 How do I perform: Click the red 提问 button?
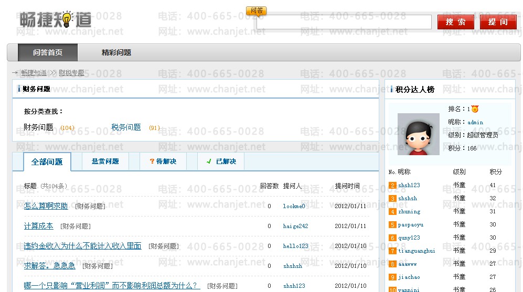pos(498,22)
